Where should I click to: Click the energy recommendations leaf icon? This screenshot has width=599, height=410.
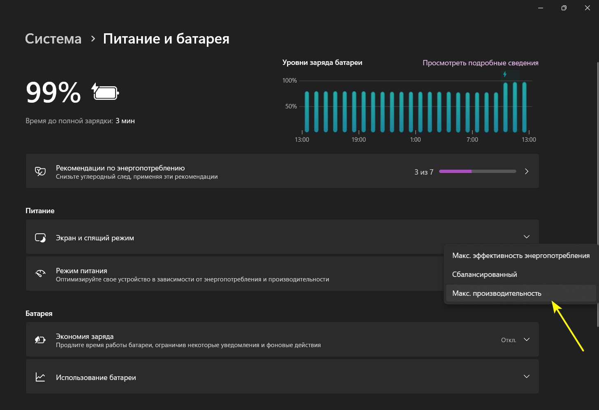[40, 171]
